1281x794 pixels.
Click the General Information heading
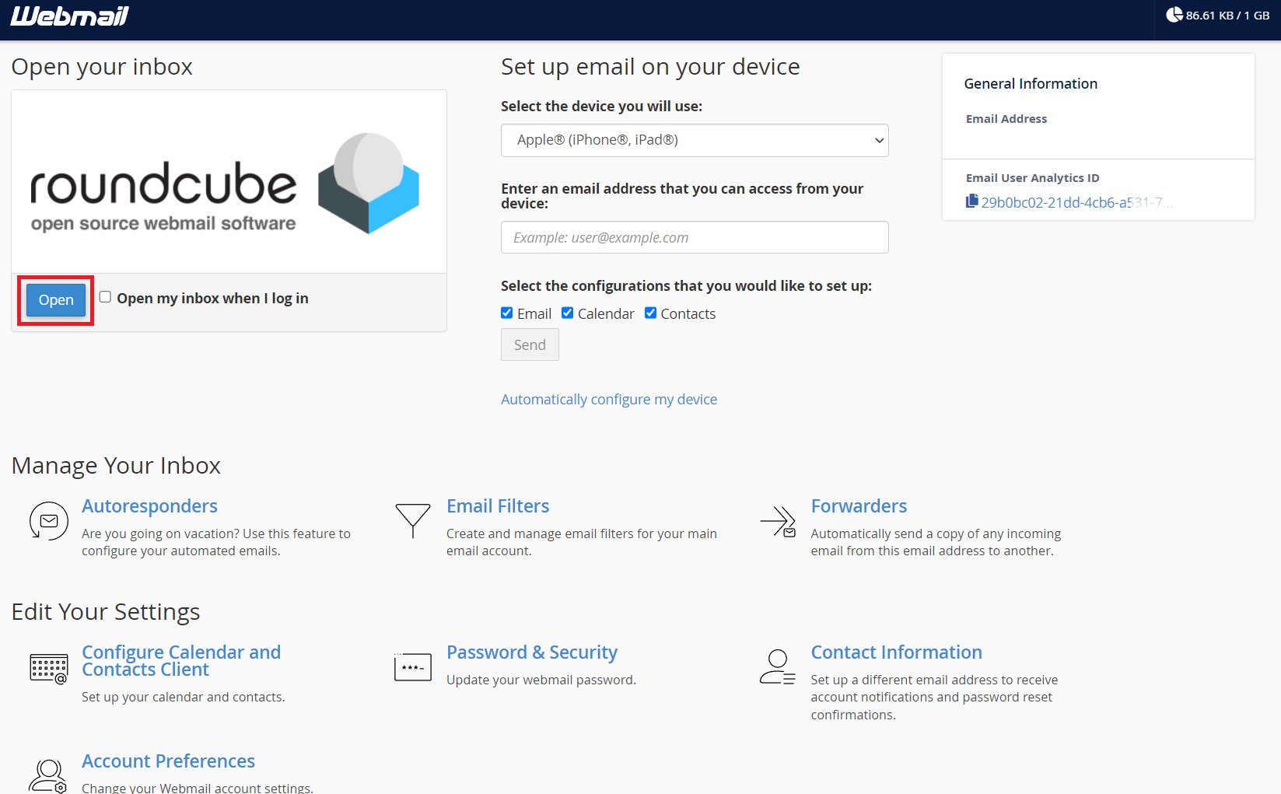coord(1031,84)
